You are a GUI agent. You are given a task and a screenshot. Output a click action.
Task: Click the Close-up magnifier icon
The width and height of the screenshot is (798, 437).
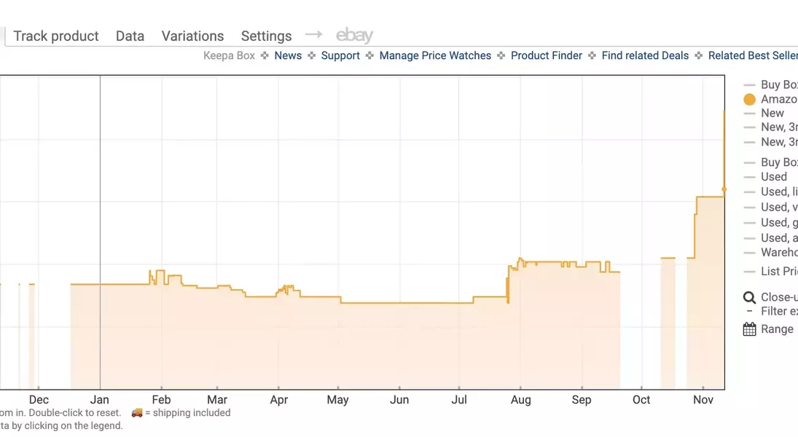pos(749,297)
